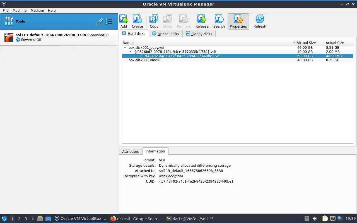Viewport: 357px width, 223px height.
Task: Sort by the Name column header
Action: pos(209,43)
